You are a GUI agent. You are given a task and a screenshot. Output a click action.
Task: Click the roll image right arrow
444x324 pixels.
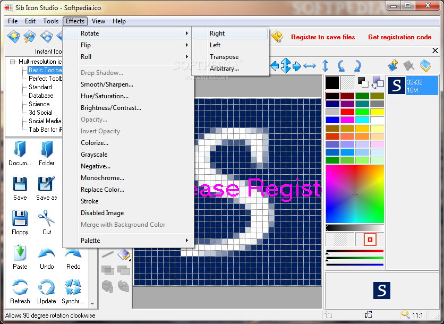coord(296,66)
